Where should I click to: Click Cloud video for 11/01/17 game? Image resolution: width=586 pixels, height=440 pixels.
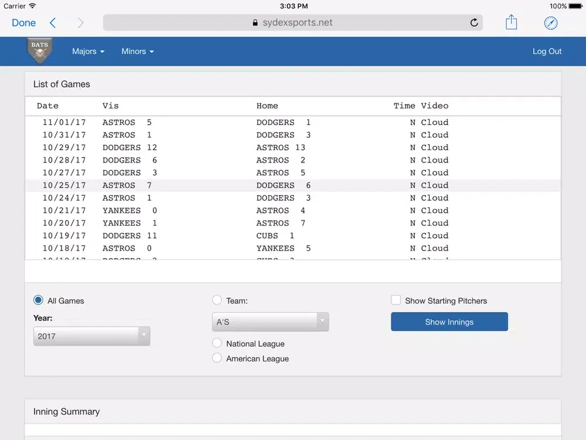tap(434, 123)
